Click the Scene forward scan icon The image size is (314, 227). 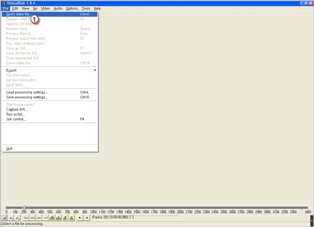pos(72,218)
